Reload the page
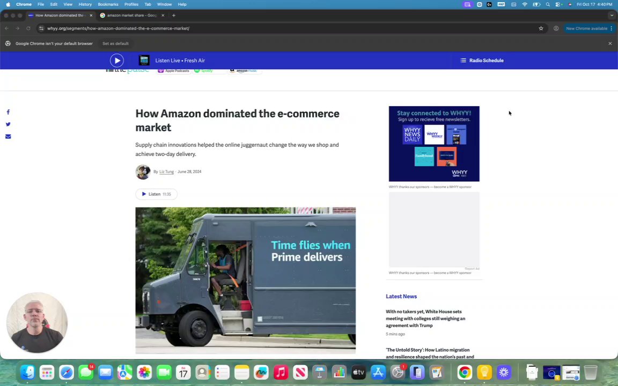 28,28
